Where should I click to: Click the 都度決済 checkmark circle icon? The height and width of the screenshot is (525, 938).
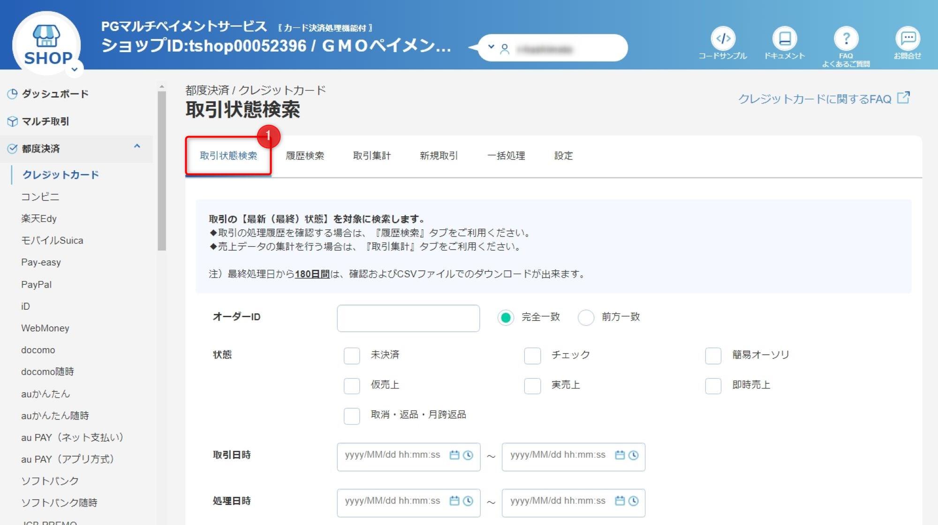click(13, 149)
